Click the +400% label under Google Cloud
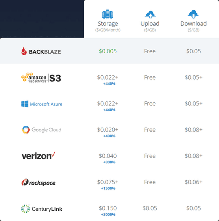 tap(109, 136)
